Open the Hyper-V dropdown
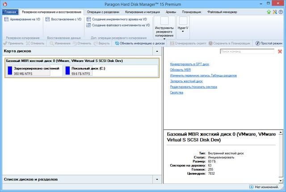The height and width of the screenshot is (192, 286). click(183, 25)
